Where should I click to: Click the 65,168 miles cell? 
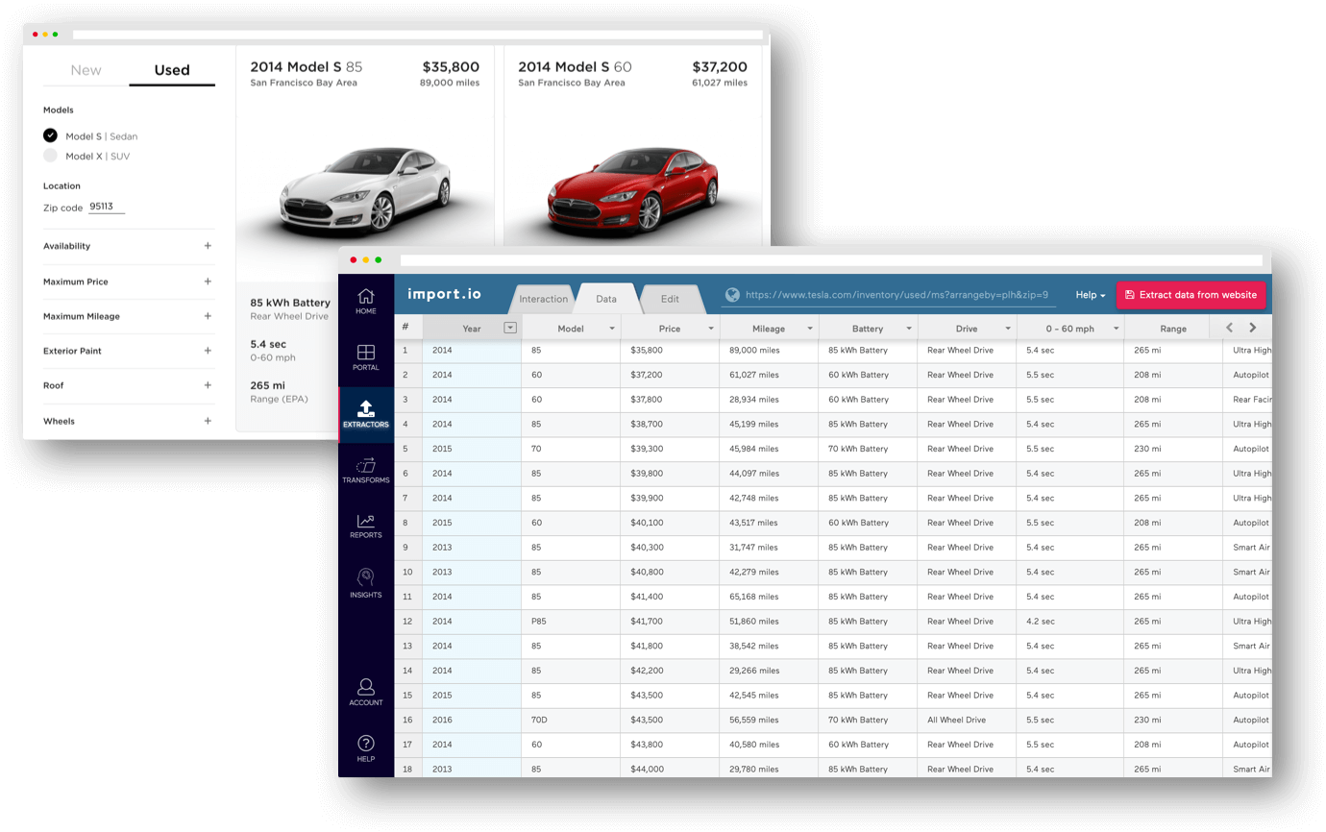coord(769,597)
